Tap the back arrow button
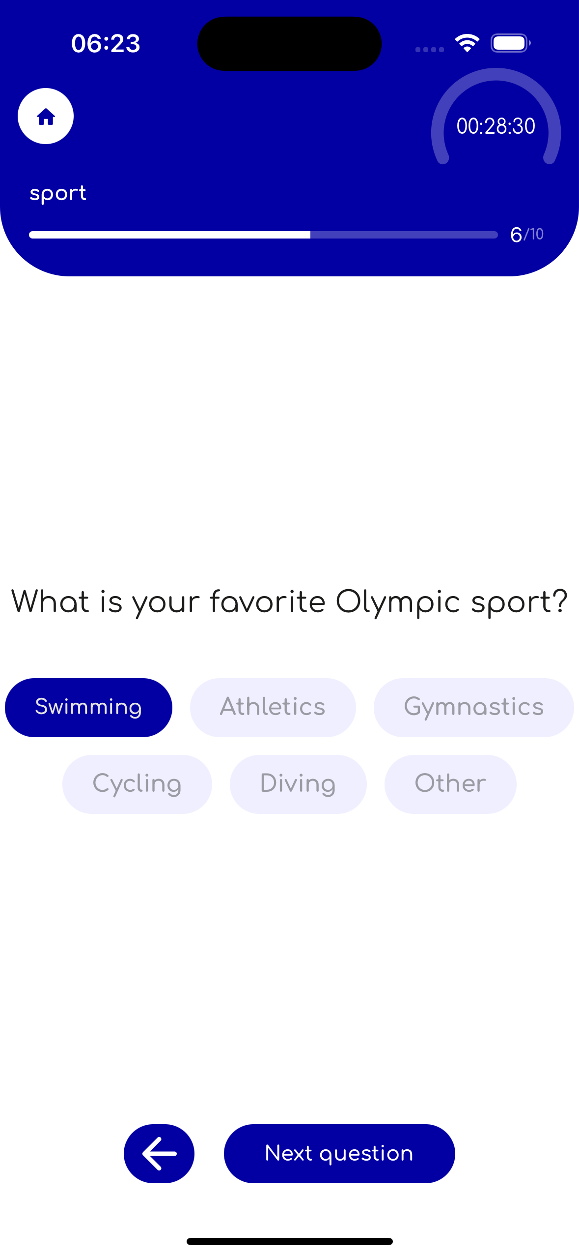 tap(159, 1153)
